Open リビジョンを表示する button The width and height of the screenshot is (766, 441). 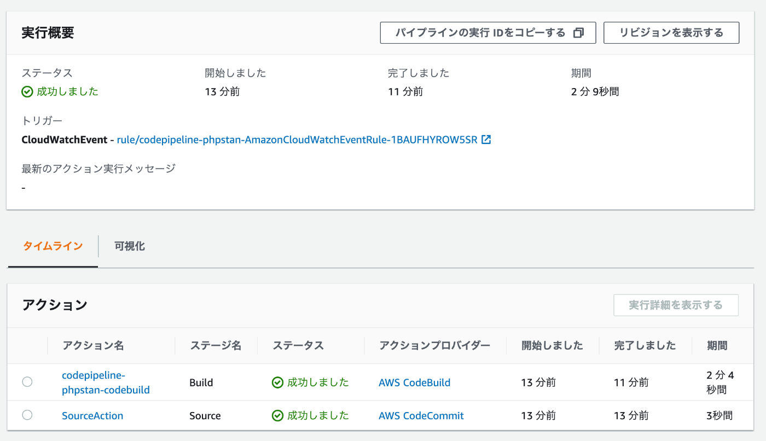click(671, 33)
